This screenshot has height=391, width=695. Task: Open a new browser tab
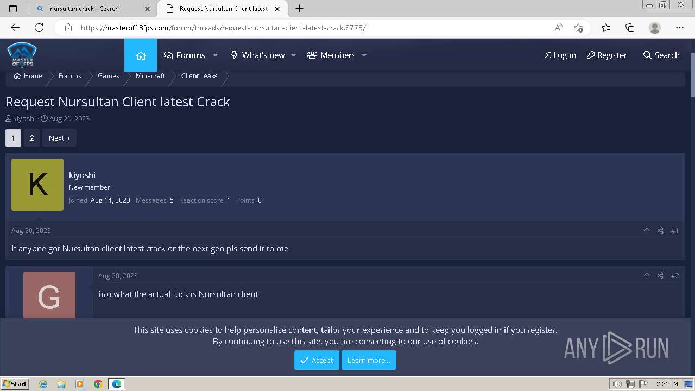(299, 9)
